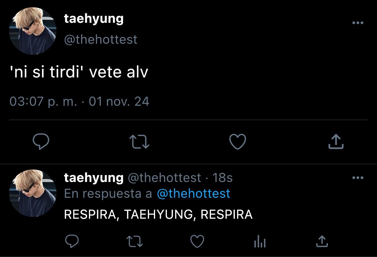
Task: Open more options on the reply tweet
Action: click(358, 178)
